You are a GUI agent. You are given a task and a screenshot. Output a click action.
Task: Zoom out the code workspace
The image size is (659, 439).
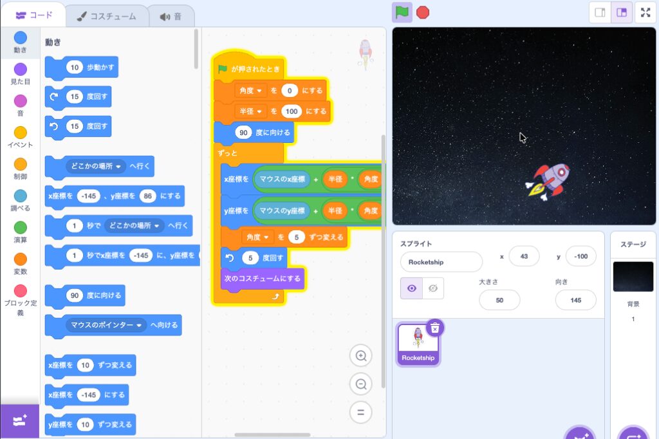click(x=361, y=384)
